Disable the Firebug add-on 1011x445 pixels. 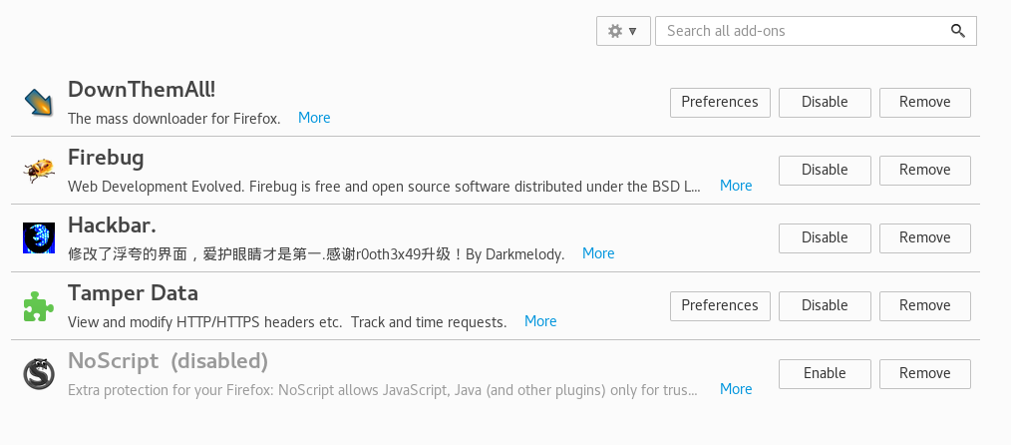pos(825,171)
